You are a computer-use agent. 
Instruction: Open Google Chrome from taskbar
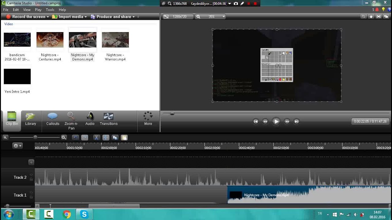66,214
